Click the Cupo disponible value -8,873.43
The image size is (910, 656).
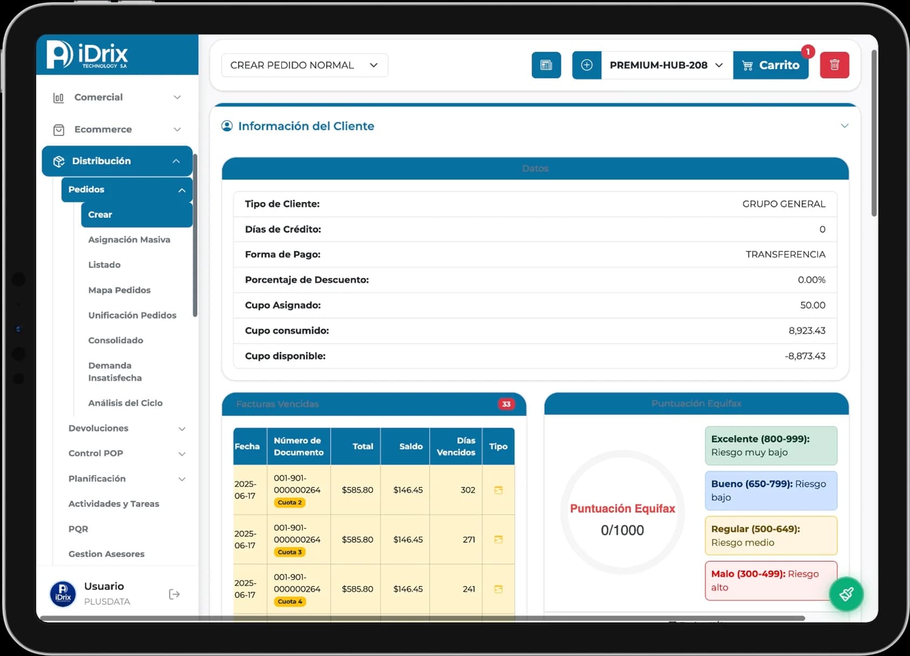(805, 356)
